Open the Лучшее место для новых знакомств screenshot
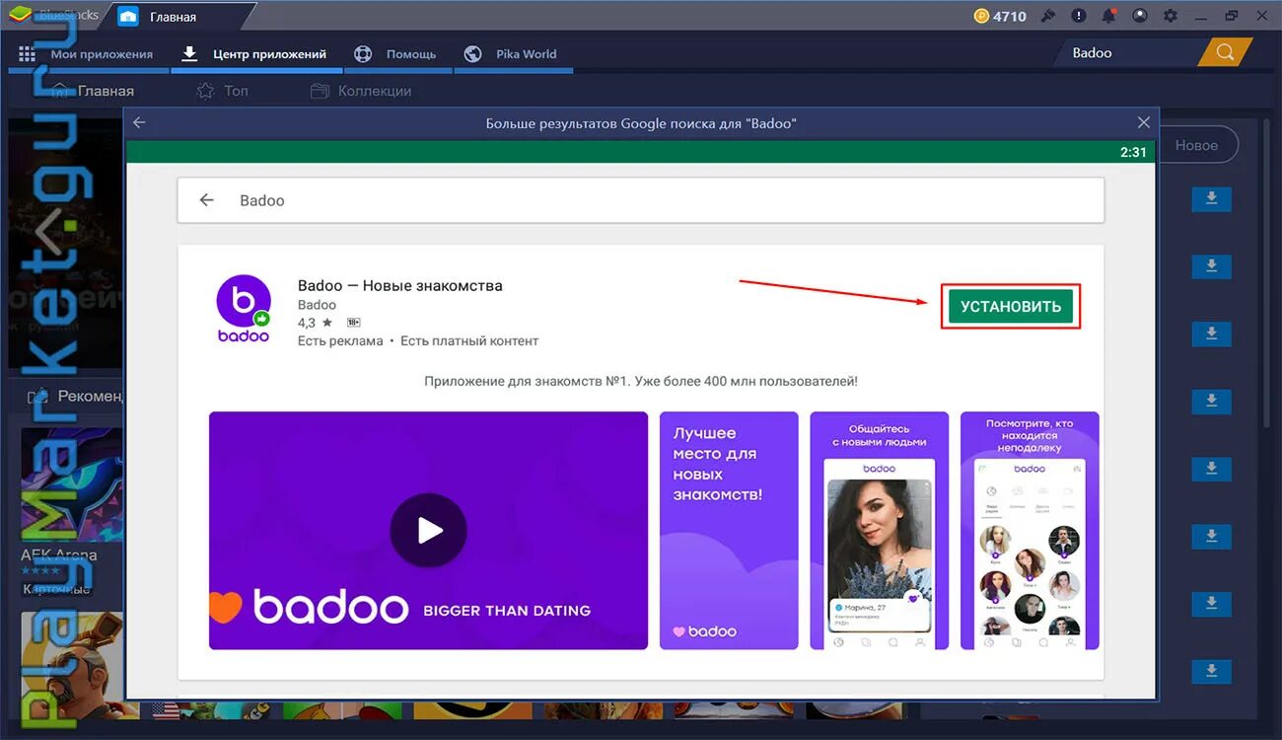The width and height of the screenshot is (1282, 740). (x=729, y=531)
